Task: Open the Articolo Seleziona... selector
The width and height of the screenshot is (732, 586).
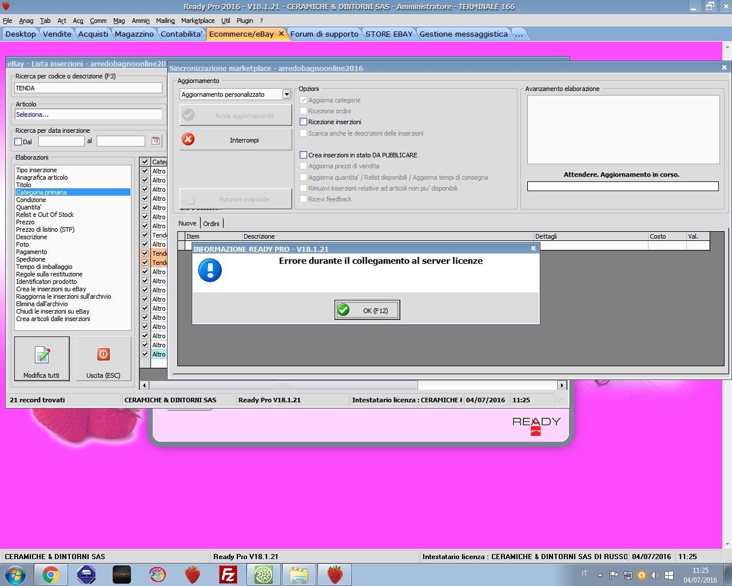Action: pyautogui.click(x=88, y=114)
